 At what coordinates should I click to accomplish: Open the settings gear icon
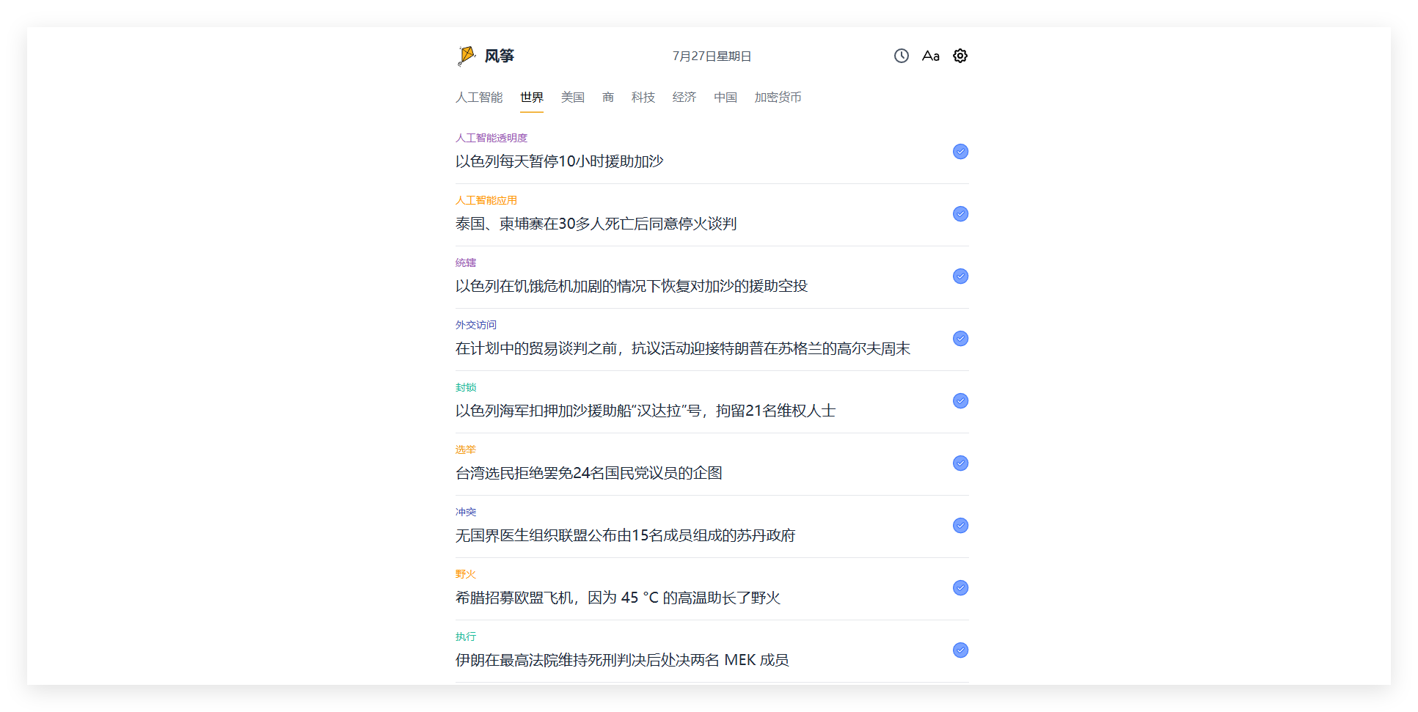960,56
